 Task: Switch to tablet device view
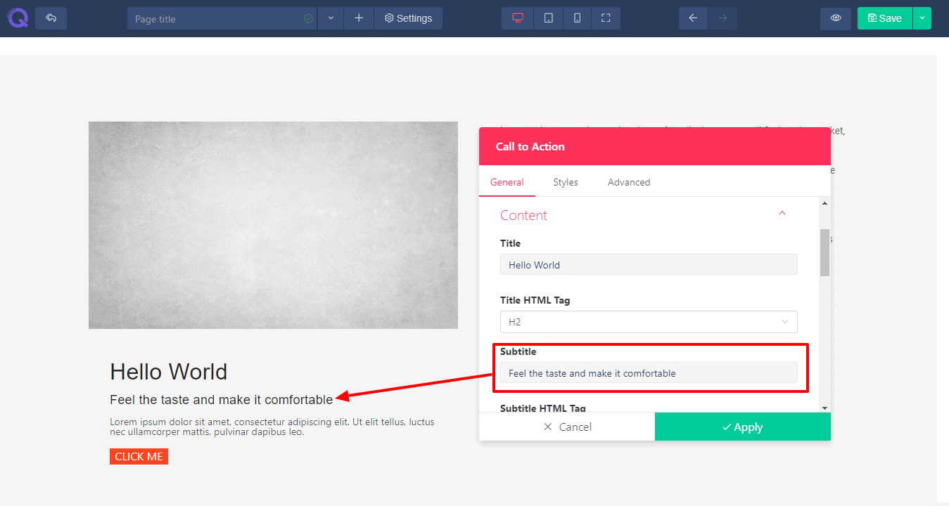548,18
